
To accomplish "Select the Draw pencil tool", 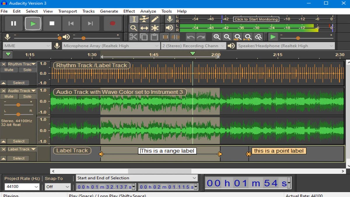I will tap(155, 19).
